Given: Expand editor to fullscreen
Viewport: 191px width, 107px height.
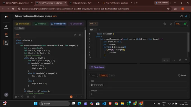Looking at the screenshot, I should (186, 60).
